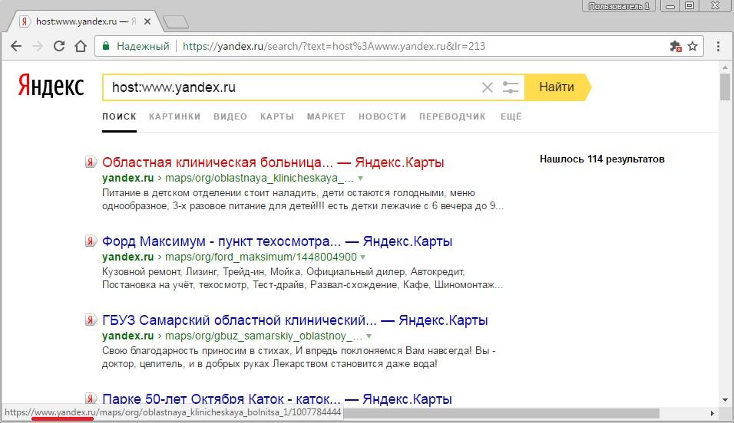Click favicon beside Областная клиническая больница result
Screen dimensions: 734x423
pos(91,162)
